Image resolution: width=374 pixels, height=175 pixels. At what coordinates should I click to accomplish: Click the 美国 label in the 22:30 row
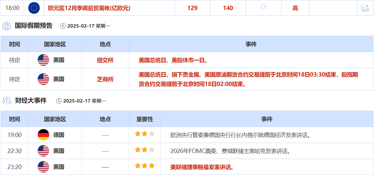point(59,151)
